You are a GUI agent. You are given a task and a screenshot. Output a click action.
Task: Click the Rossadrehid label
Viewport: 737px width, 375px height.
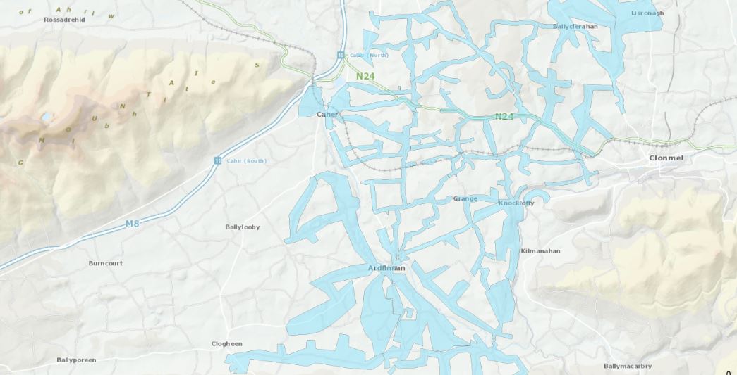pyautogui.click(x=64, y=20)
